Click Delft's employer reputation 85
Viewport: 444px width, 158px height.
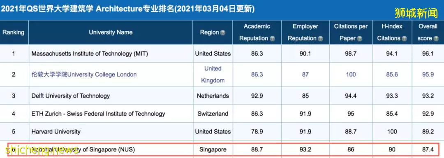(x=305, y=96)
